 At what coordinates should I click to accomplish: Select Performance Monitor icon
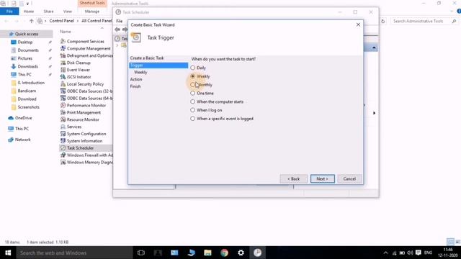click(63, 106)
